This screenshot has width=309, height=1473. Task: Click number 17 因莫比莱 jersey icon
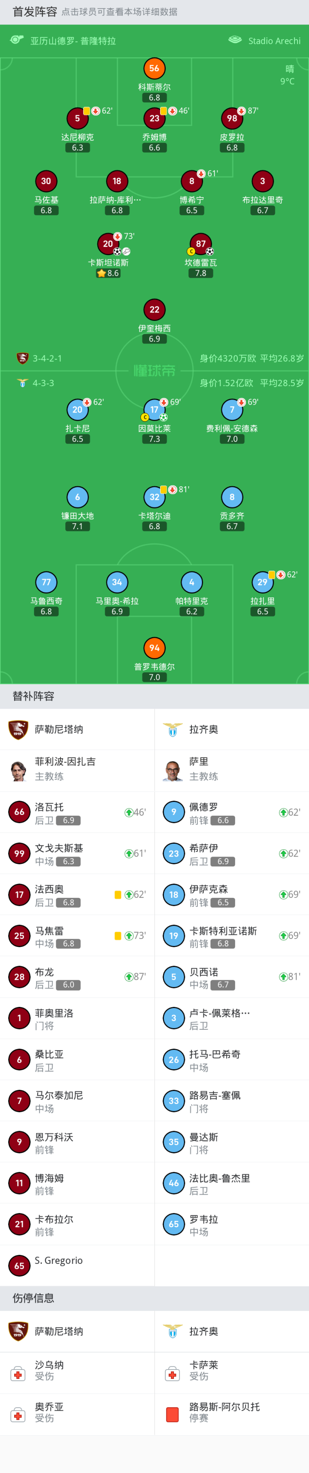pos(154,409)
